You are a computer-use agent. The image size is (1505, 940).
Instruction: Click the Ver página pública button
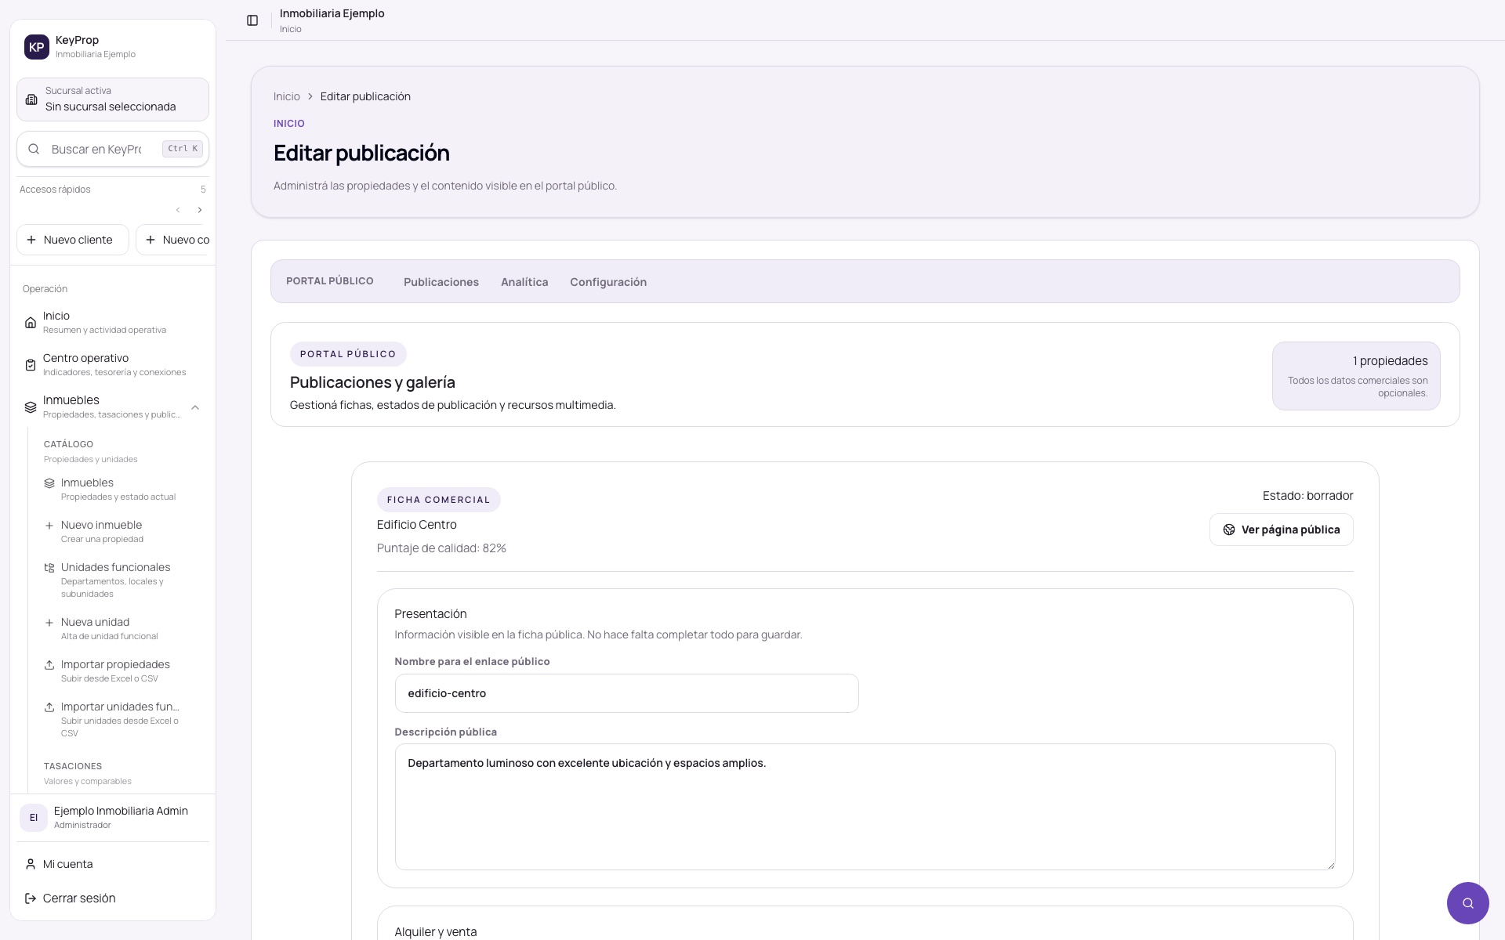1281,530
